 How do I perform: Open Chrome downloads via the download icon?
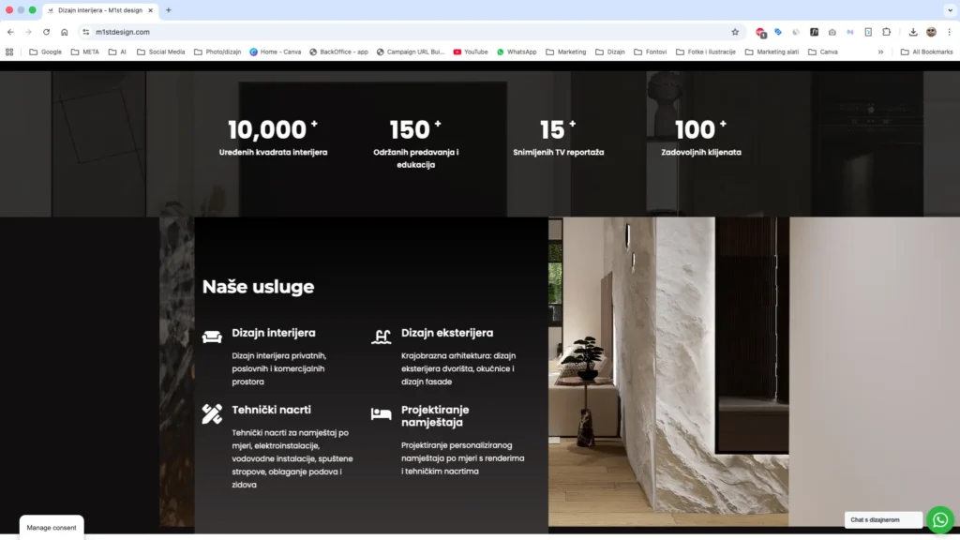pyautogui.click(x=914, y=33)
